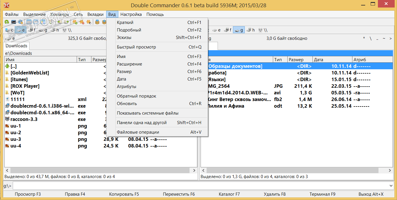Open the Вкладки menu
This screenshot has height=200, width=397.
[95, 14]
